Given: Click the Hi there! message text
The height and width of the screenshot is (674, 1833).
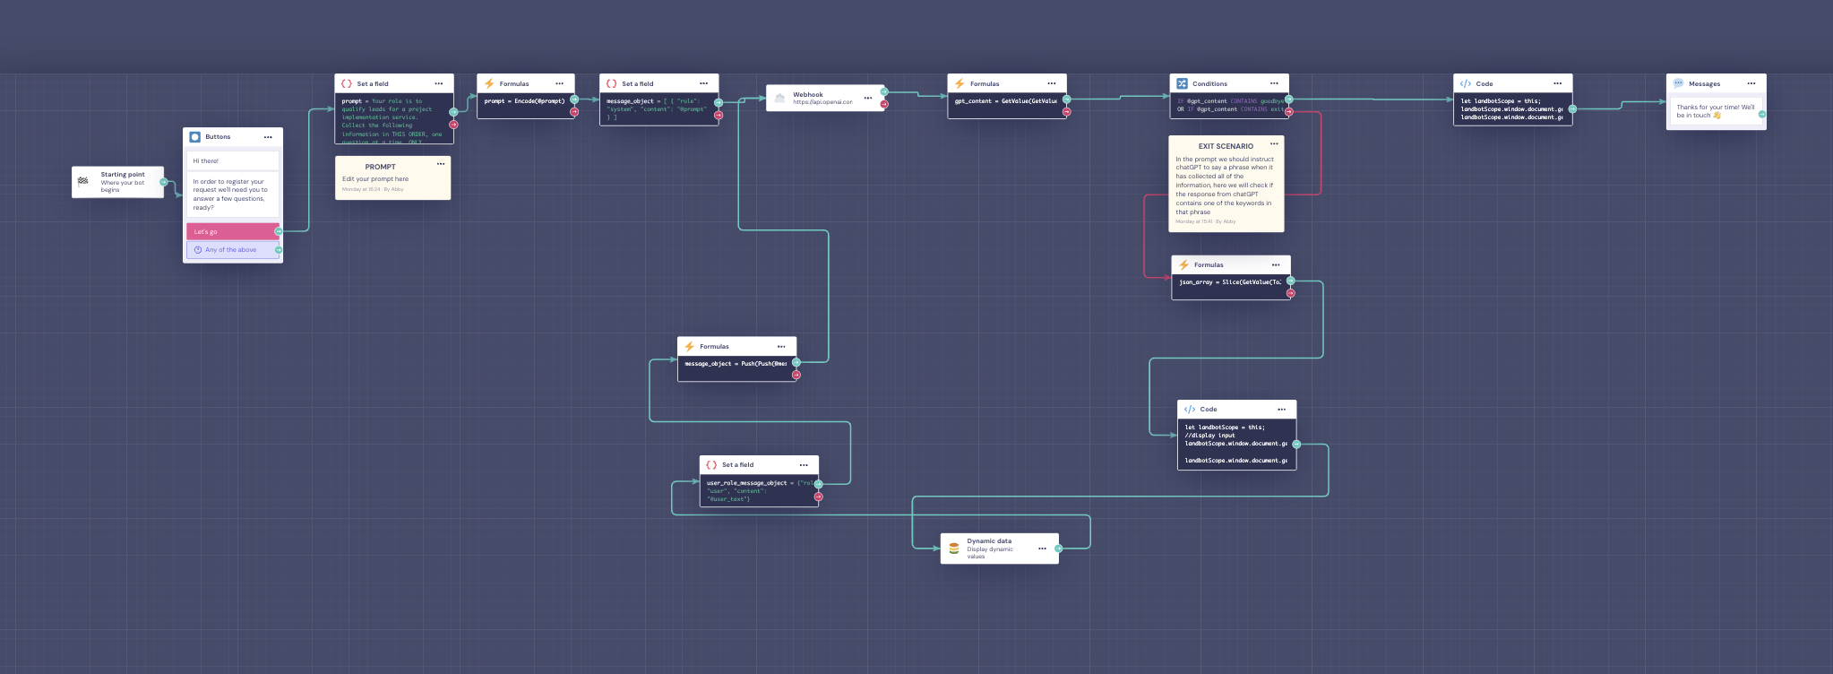Looking at the screenshot, I should point(206,161).
